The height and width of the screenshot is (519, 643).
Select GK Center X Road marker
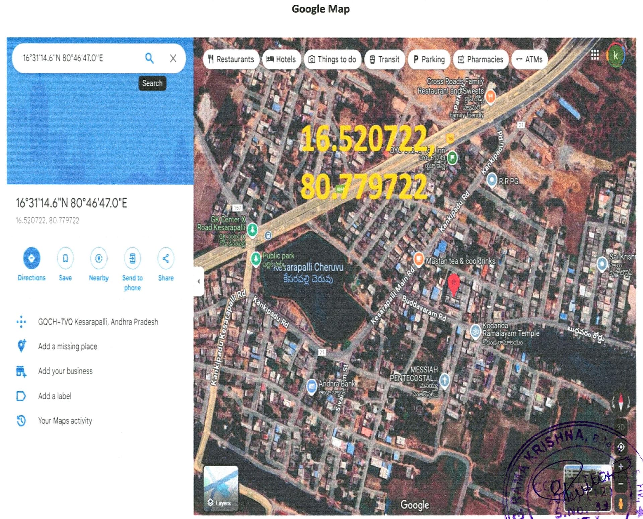[252, 230]
